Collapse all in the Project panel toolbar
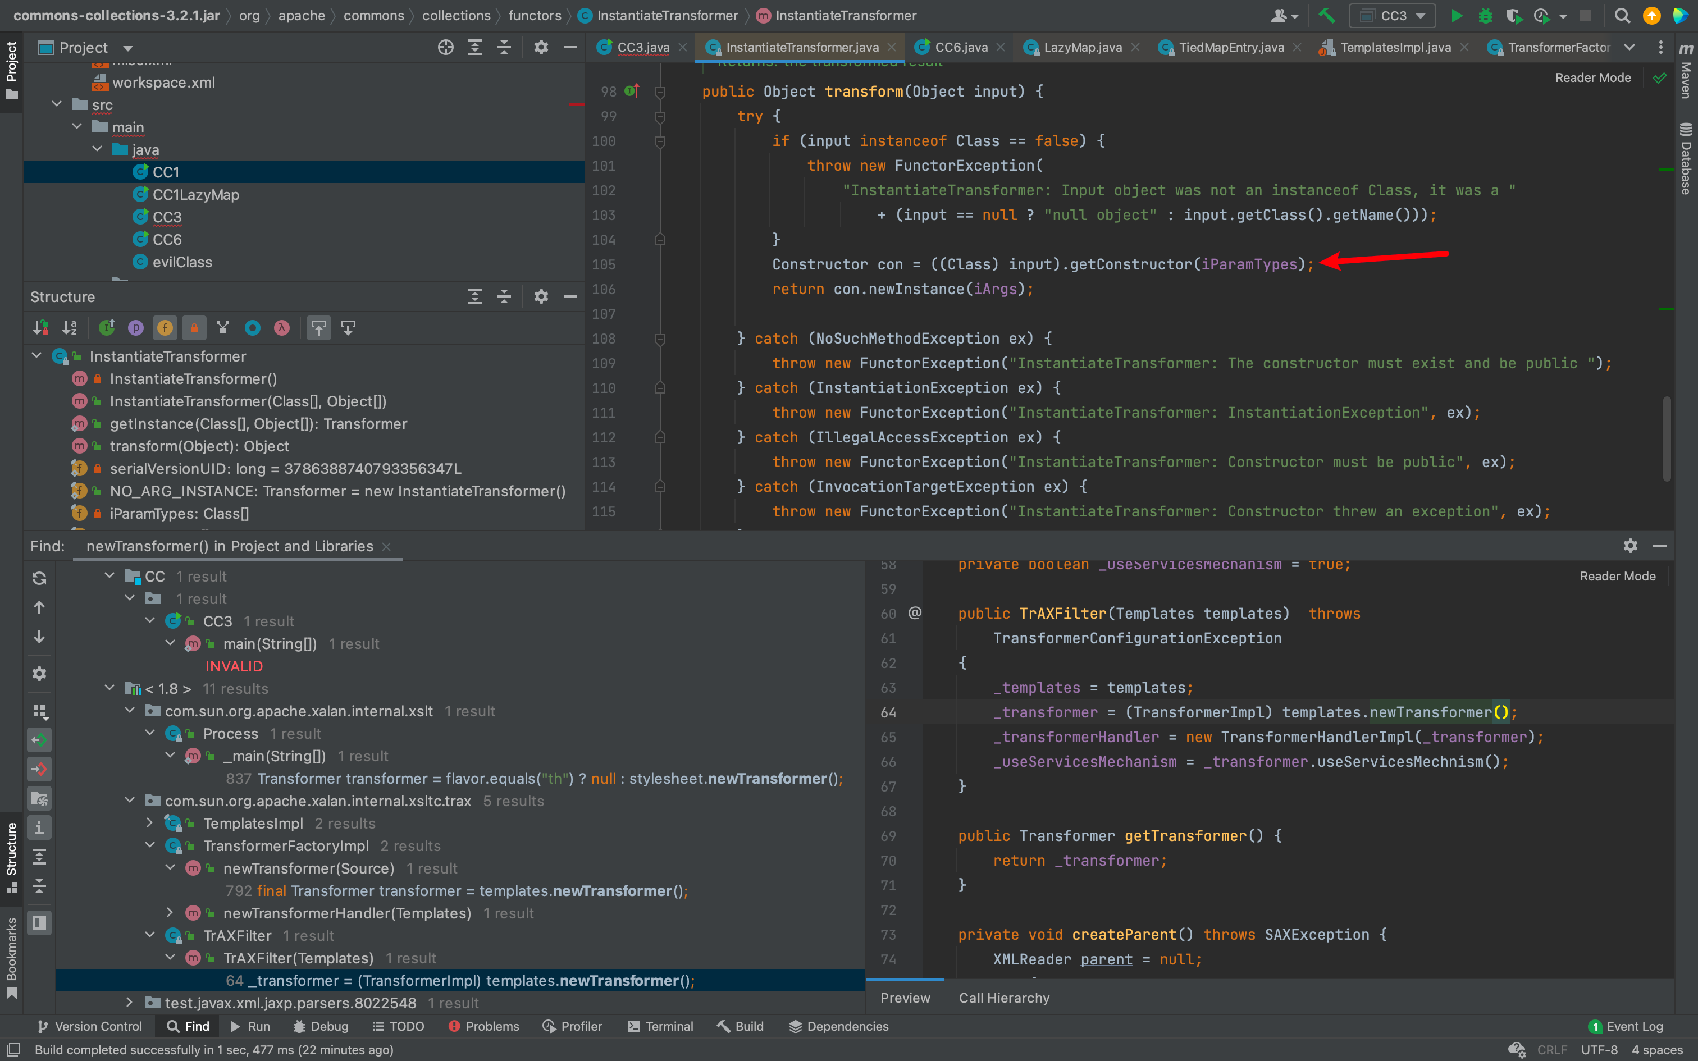 click(x=504, y=47)
